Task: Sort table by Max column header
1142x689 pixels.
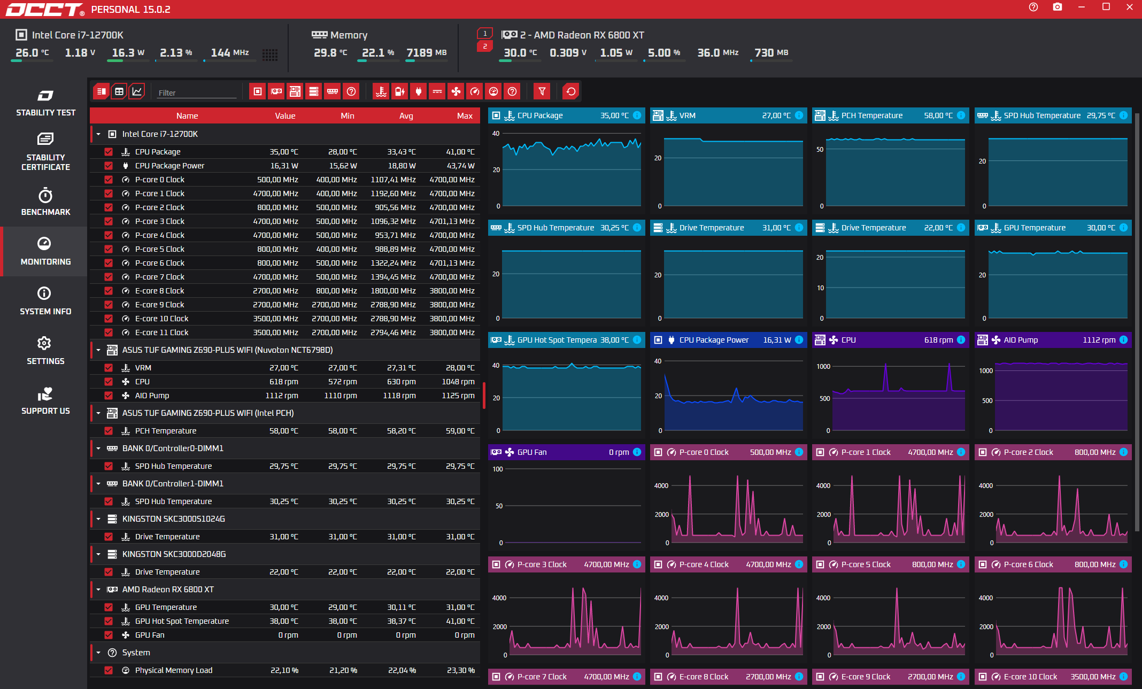Action: (464, 115)
